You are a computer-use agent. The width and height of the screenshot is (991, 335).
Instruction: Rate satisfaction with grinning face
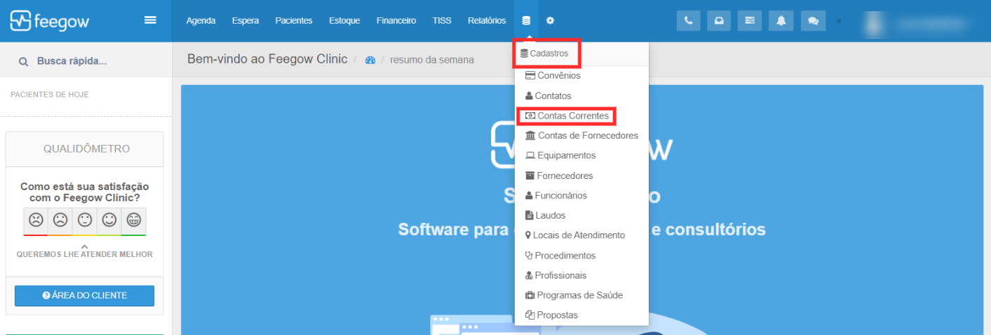point(133,220)
